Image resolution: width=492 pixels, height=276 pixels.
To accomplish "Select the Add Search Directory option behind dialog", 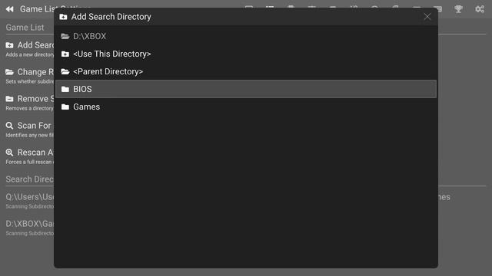I will 30,49.
